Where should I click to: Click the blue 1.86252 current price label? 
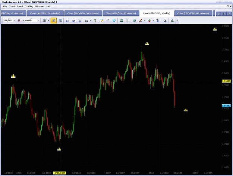click(x=226, y=106)
